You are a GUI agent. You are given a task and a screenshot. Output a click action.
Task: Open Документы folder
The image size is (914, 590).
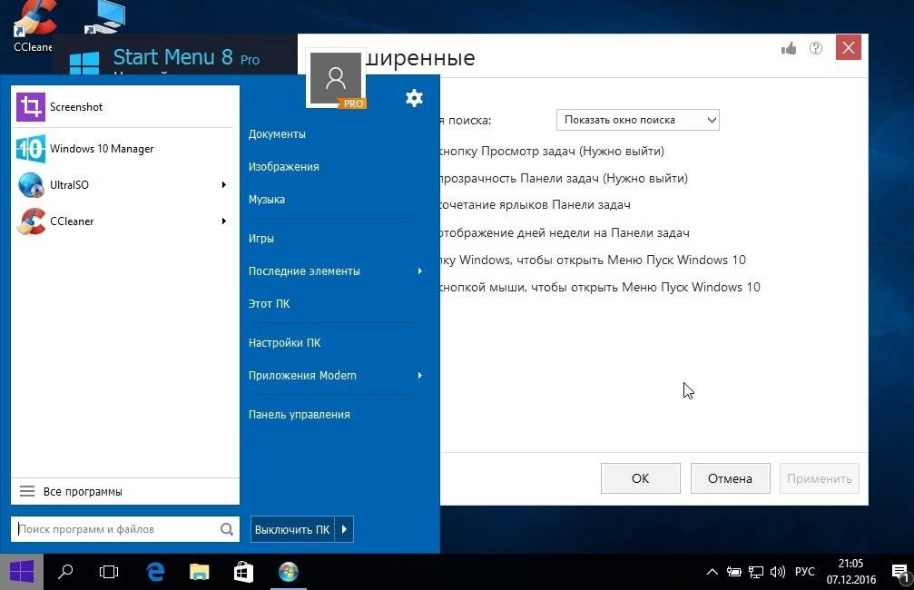point(277,134)
